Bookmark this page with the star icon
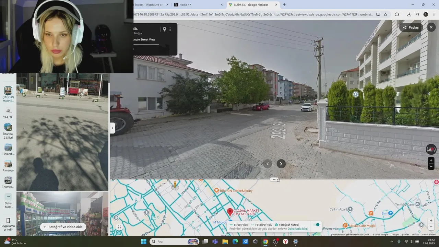The width and height of the screenshot is (439, 247). pyautogui.click(x=385, y=14)
